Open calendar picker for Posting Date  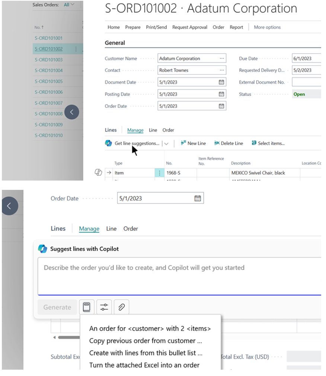click(221, 94)
